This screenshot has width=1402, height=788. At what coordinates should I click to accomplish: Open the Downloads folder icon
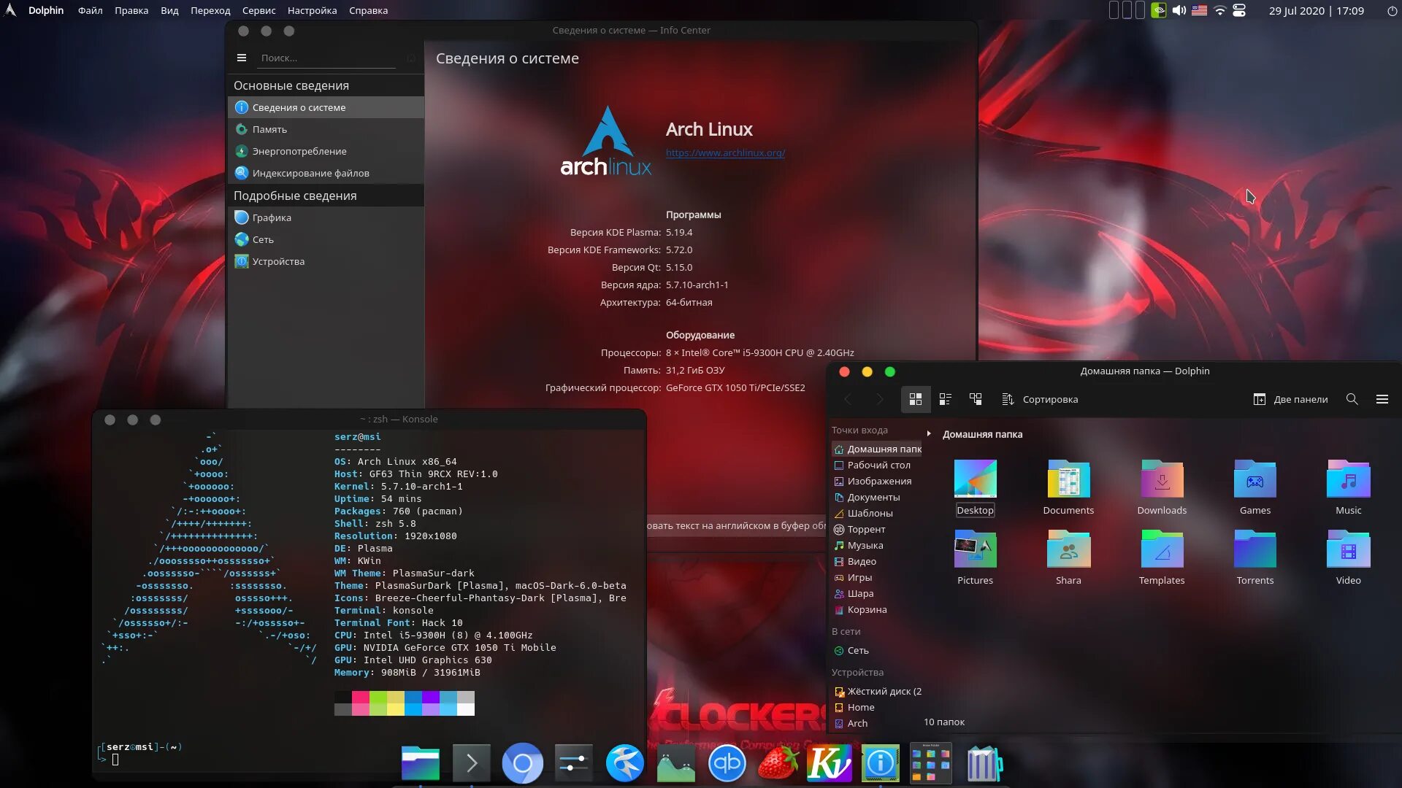(x=1161, y=479)
